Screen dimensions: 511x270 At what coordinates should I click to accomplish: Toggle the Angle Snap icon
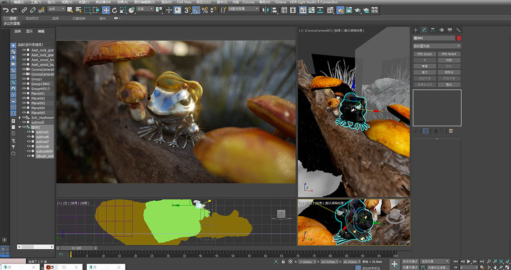click(x=196, y=10)
